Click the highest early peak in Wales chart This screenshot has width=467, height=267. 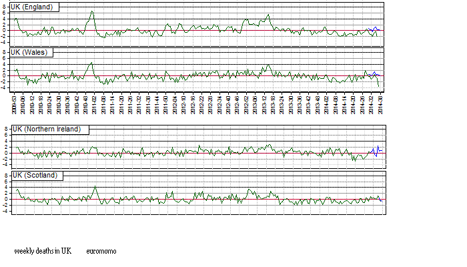[91, 63]
